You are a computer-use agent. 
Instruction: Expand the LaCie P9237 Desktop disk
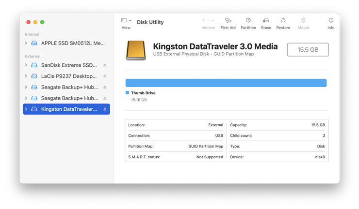coord(26,76)
